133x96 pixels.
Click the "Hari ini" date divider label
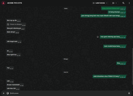tap(66, 72)
